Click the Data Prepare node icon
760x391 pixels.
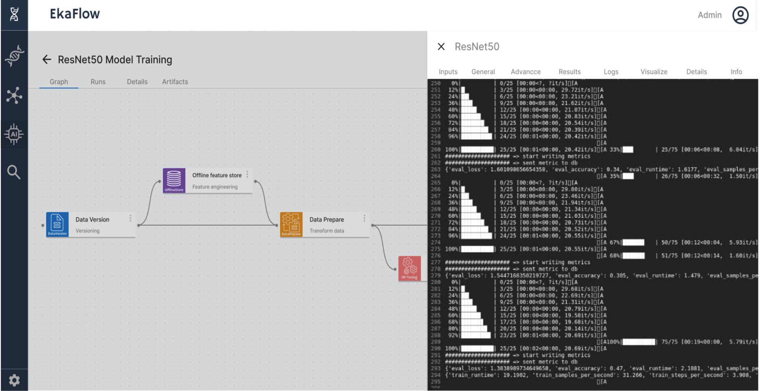click(291, 224)
